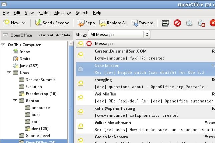
Task: Open Volker Merschmann's releases message
Action: pos(145,126)
